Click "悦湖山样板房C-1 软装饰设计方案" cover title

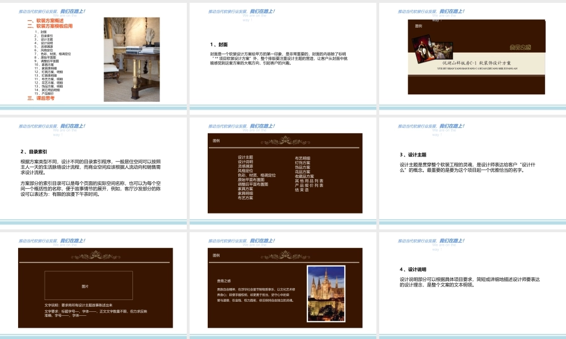477,63
